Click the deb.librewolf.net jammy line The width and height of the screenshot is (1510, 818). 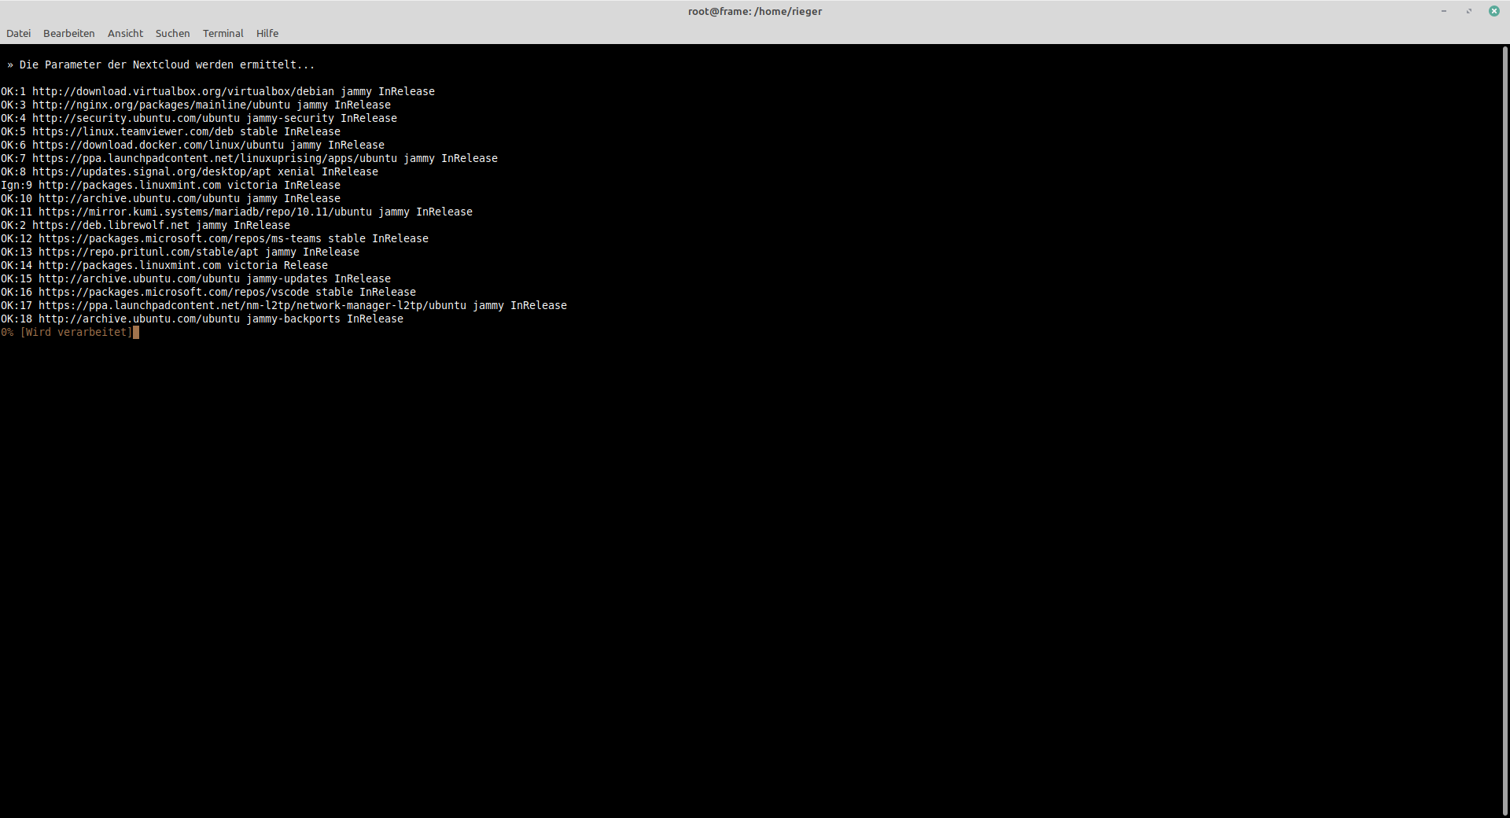[x=145, y=225]
